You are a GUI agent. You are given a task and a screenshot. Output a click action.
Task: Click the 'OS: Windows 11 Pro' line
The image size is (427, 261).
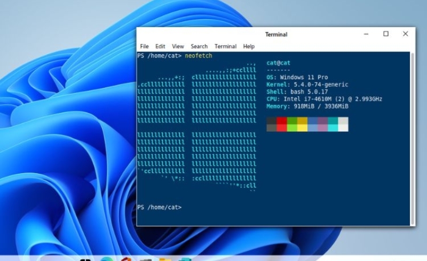(x=297, y=77)
